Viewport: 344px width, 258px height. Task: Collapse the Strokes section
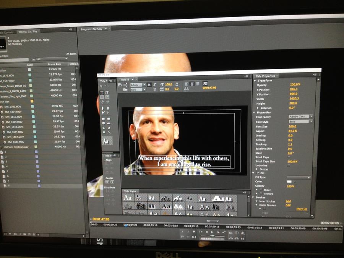pyautogui.click(x=253, y=197)
